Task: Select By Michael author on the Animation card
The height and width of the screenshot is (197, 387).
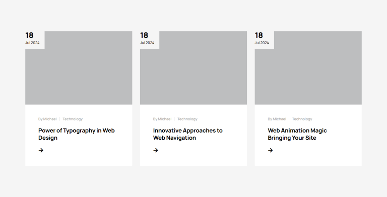Action: (x=277, y=119)
